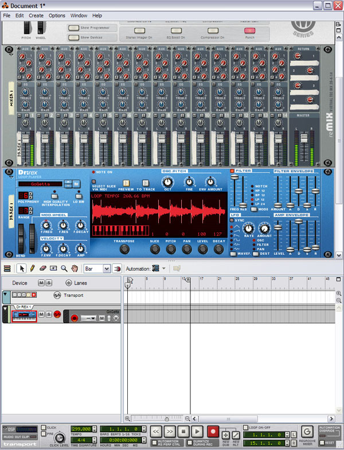Toggle the Lo BW button
The width and height of the screenshot is (344, 450).
click(78, 196)
